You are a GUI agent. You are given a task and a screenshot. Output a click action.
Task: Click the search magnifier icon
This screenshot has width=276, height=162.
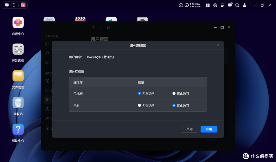pyautogui.click(x=237, y=5)
